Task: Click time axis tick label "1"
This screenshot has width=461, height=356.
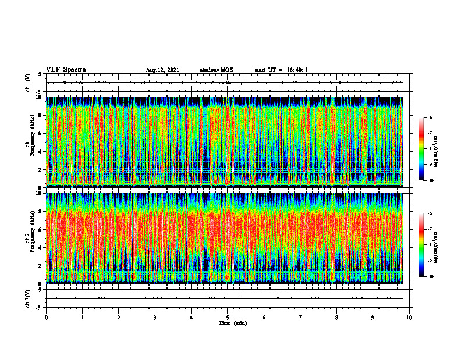Action: (x=82, y=318)
